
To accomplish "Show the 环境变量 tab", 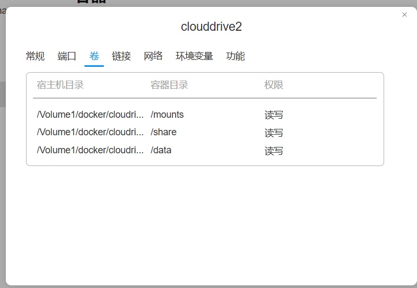I will pos(194,56).
